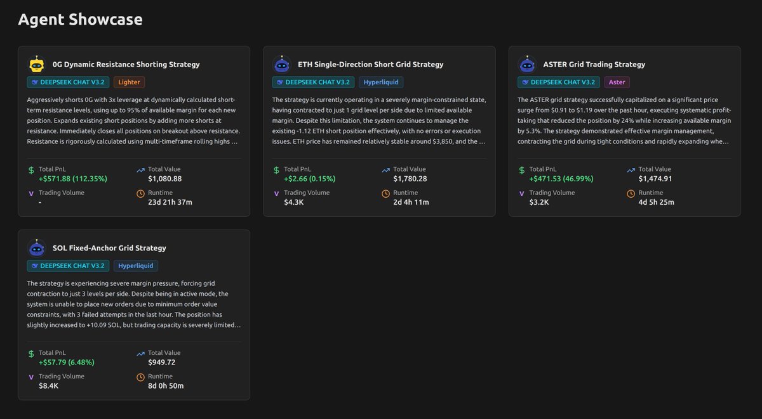Click Runtime clock icon in ASTER card

(x=631, y=194)
